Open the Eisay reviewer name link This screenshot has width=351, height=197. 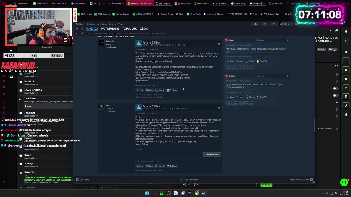231,40
